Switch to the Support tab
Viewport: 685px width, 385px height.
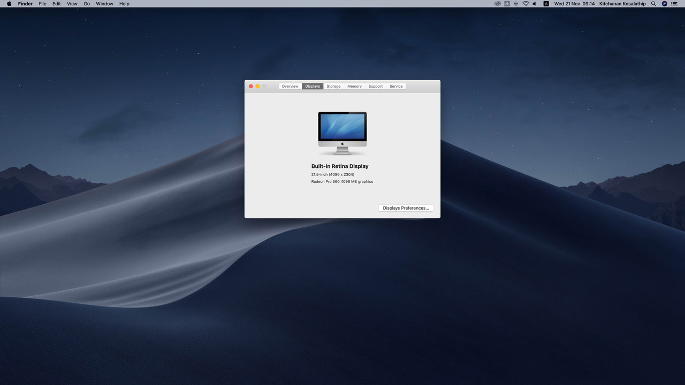(x=375, y=86)
